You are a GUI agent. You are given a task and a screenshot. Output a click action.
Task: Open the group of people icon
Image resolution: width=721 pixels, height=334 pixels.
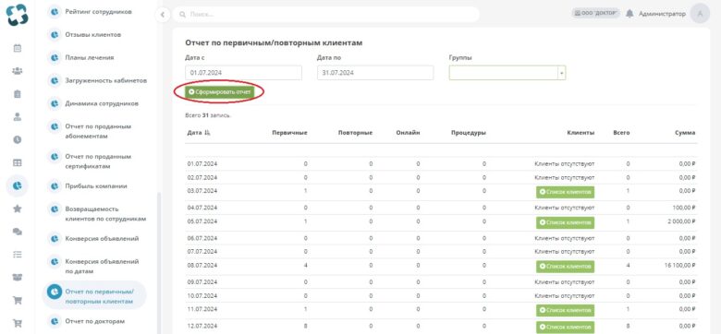[x=17, y=71]
